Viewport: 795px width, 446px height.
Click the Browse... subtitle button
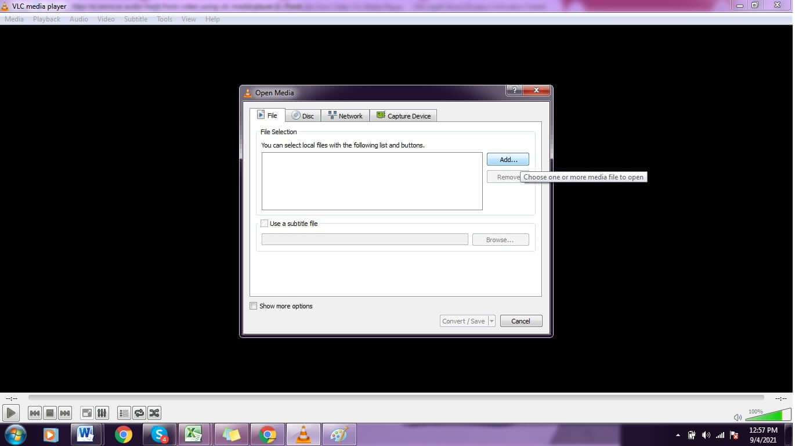click(500, 240)
